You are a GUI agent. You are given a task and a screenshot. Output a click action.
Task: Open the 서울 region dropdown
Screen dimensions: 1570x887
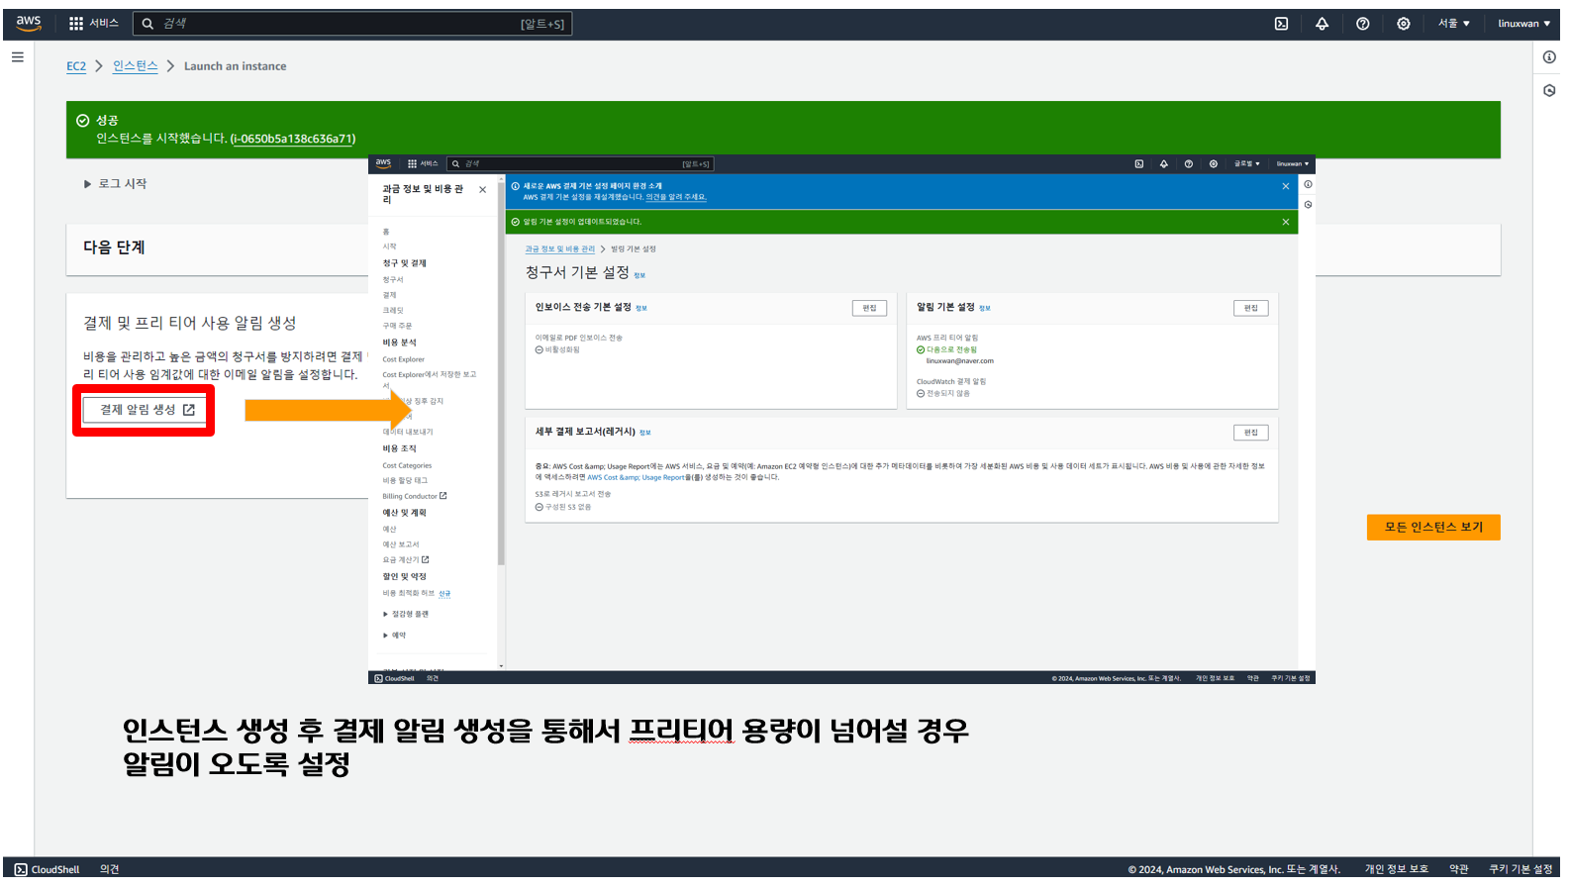pyautogui.click(x=1453, y=24)
